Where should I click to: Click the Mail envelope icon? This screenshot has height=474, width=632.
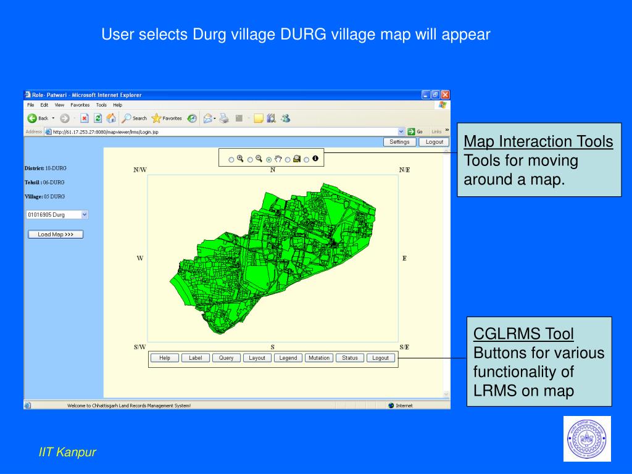click(x=207, y=118)
